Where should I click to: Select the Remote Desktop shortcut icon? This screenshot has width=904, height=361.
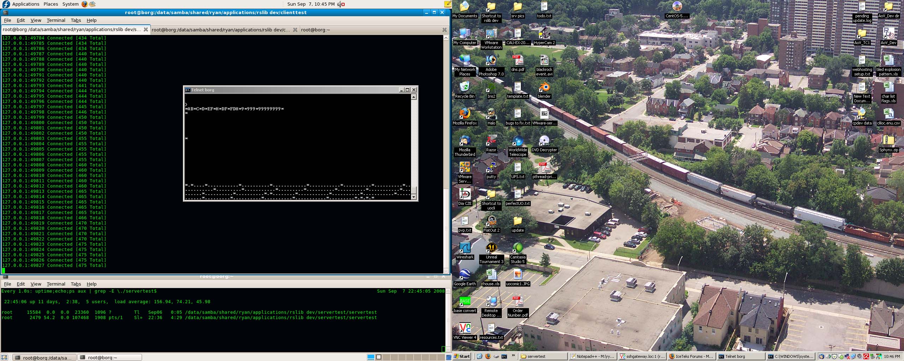491,307
